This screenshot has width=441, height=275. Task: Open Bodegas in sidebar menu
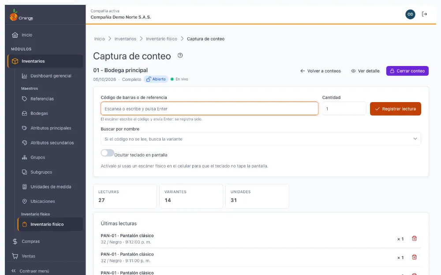point(39,114)
